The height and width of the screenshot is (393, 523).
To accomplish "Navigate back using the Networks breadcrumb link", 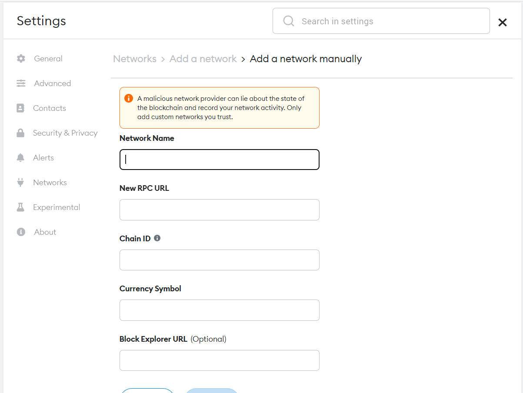I will point(135,59).
